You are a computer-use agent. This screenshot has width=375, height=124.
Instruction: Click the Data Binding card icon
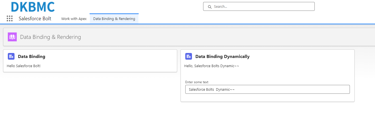point(11,56)
